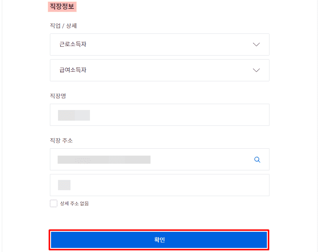
Task: Click the address search magnifier icon
Action: [x=257, y=160]
